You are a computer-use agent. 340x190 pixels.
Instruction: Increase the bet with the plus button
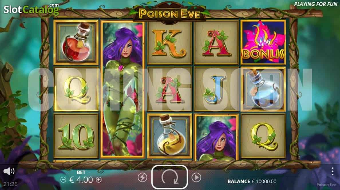(x=99, y=180)
